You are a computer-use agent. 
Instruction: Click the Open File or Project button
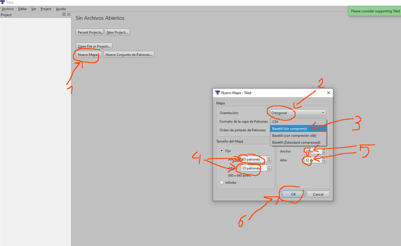coord(94,46)
